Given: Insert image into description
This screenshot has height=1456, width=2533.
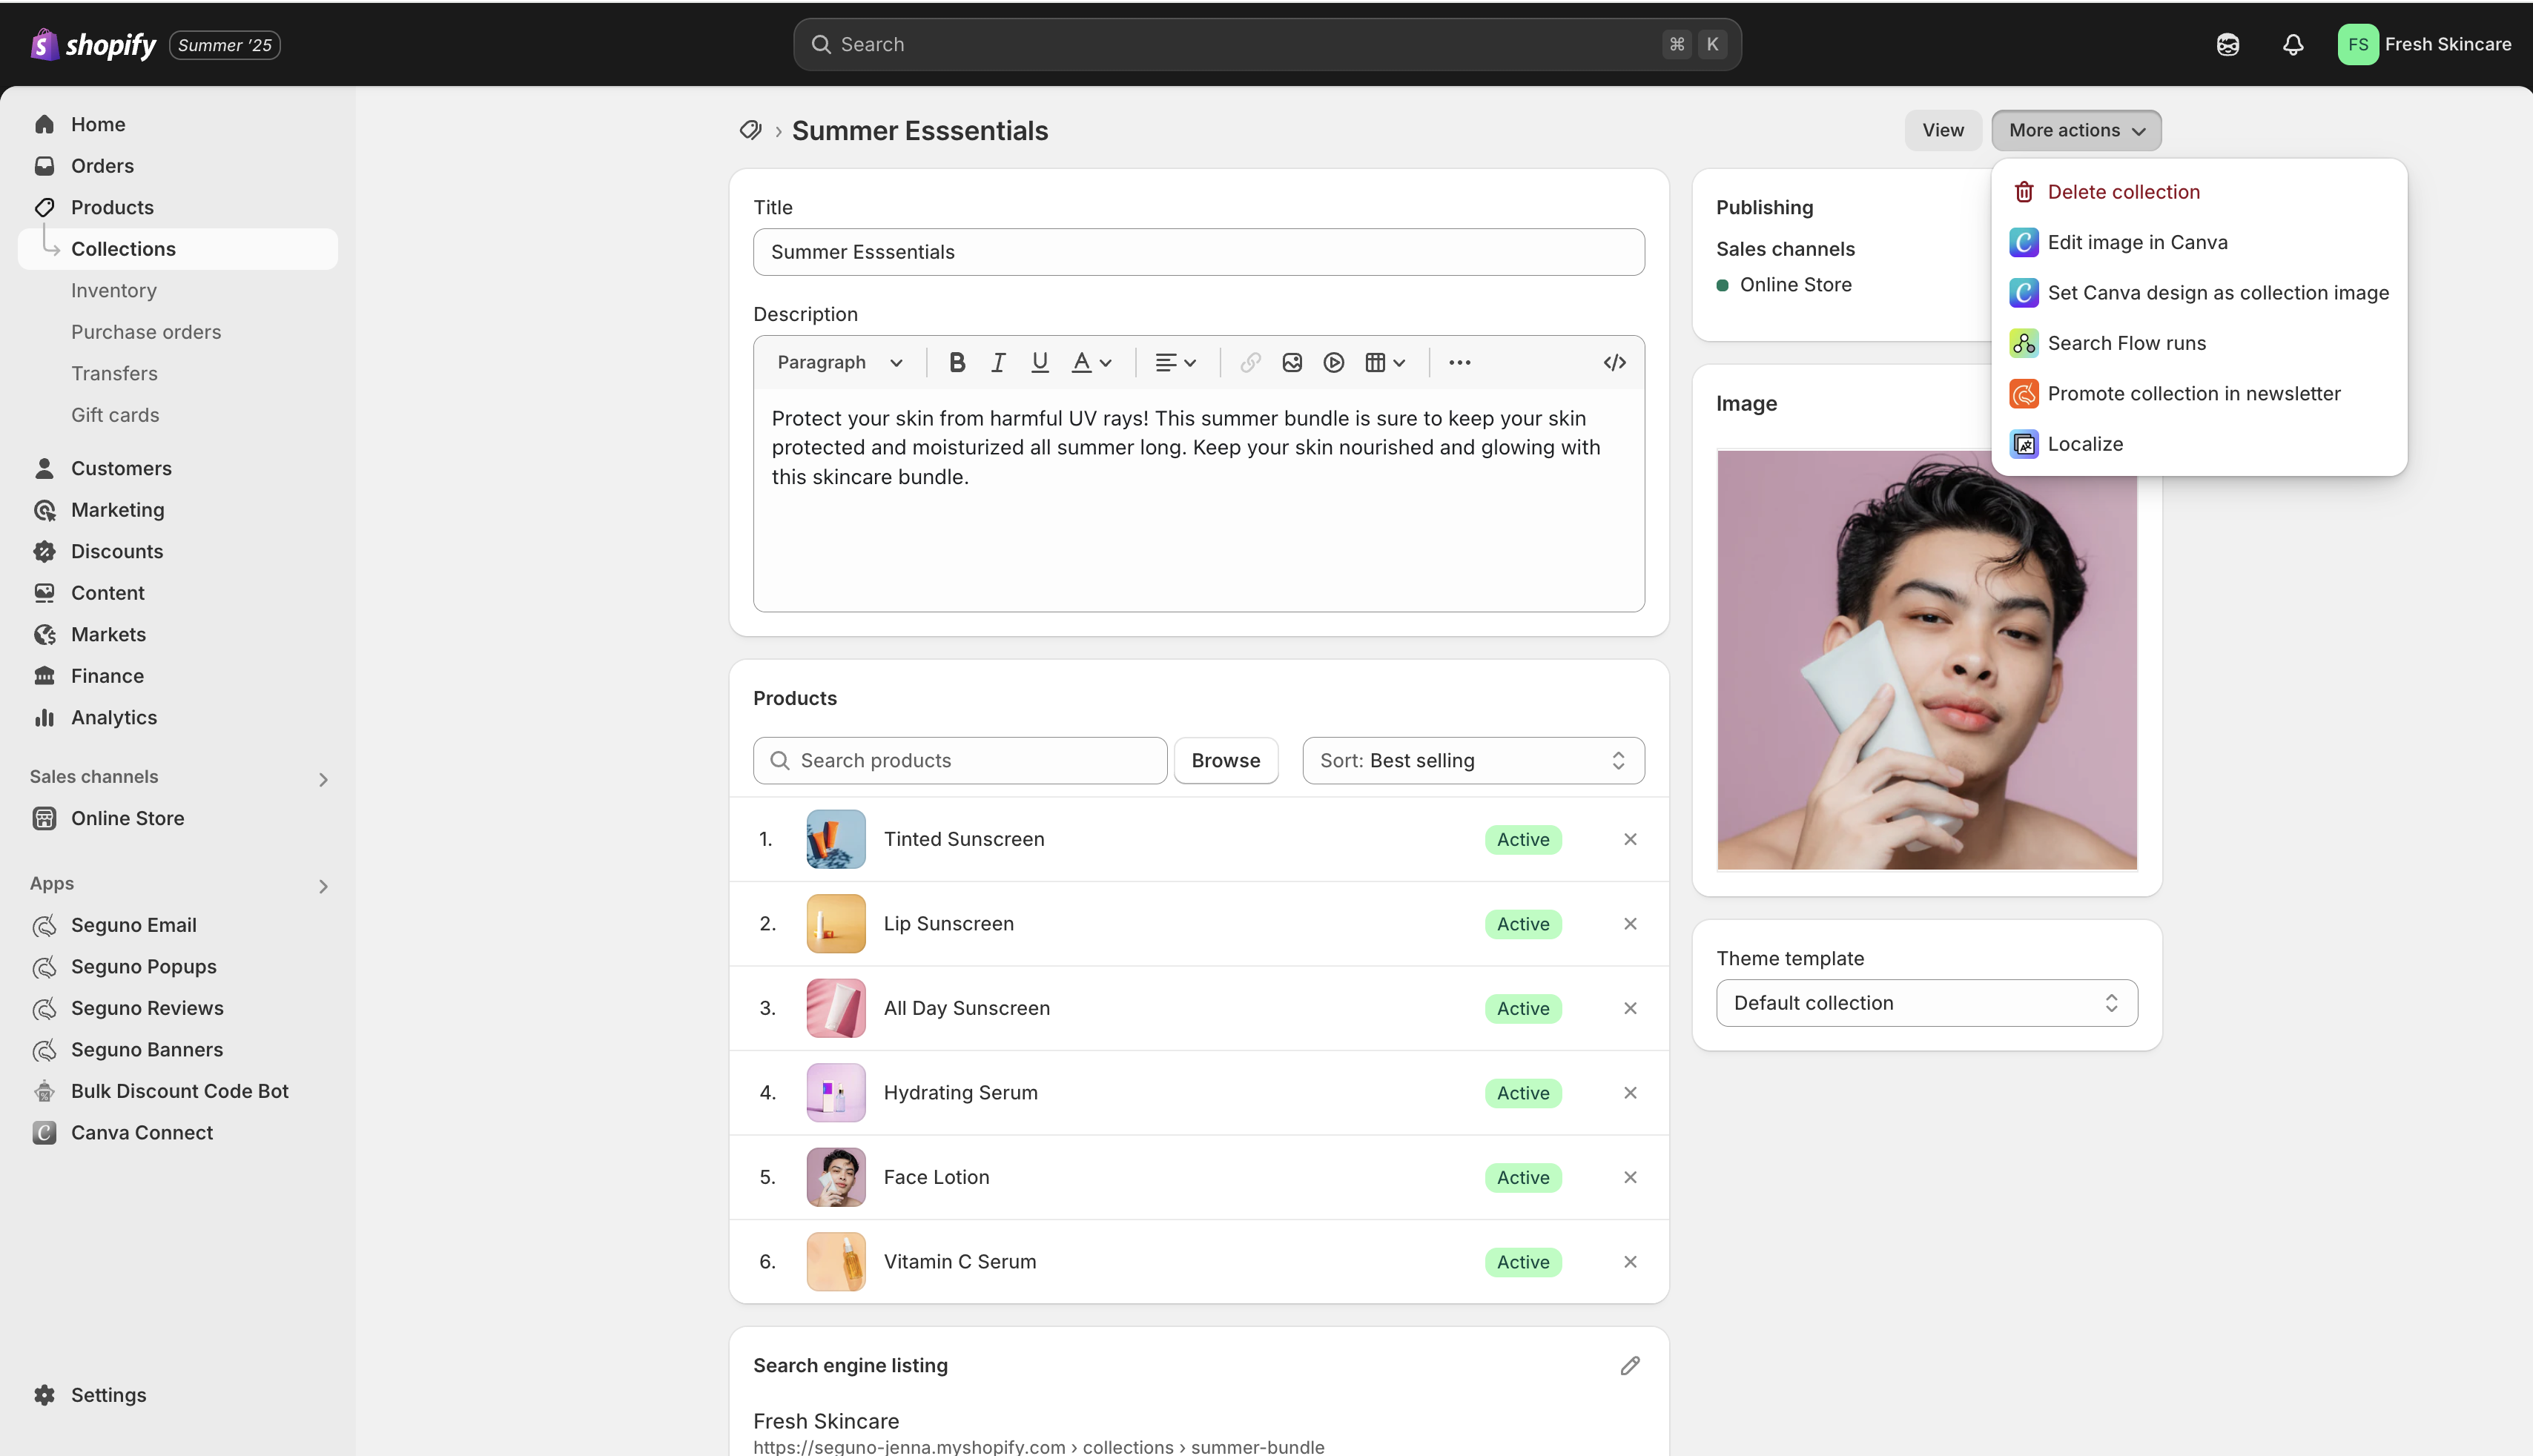Looking at the screenshot, I should pyautogui.click(x=1292, y=363).
